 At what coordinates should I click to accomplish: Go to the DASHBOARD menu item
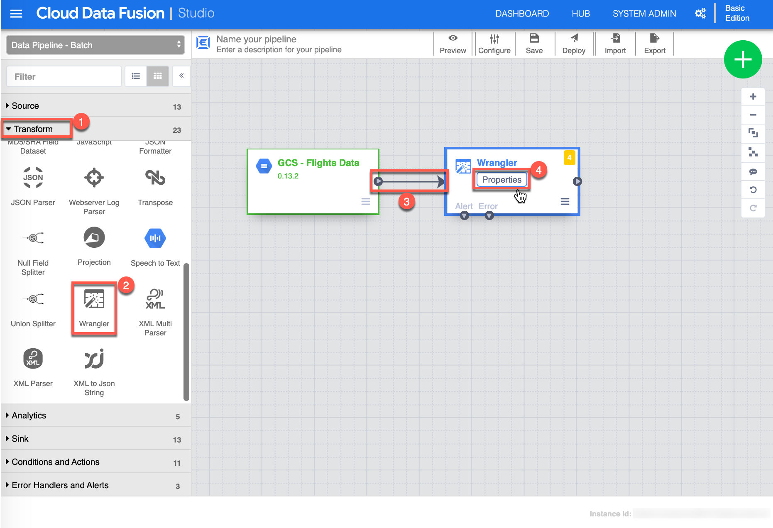click(522, 14)
